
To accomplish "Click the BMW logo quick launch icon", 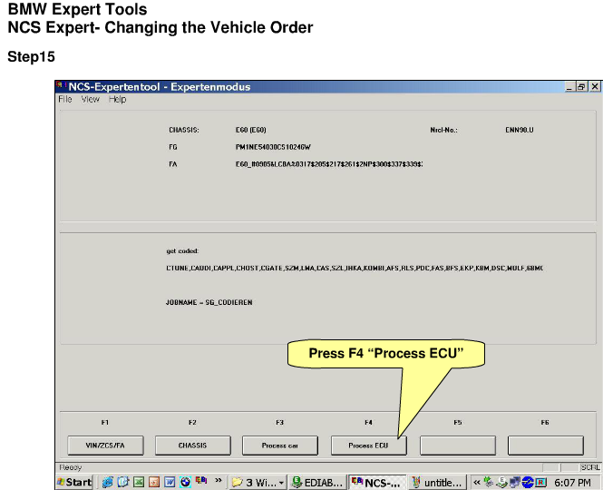I will pos(185,482).
